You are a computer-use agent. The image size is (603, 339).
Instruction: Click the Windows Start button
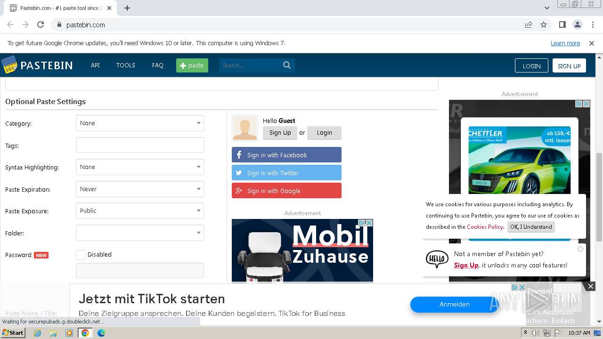click(13, 332)
